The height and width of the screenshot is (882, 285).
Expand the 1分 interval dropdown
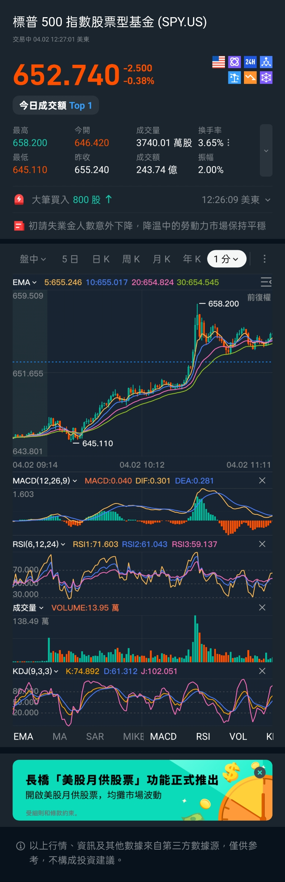(226, 259)
